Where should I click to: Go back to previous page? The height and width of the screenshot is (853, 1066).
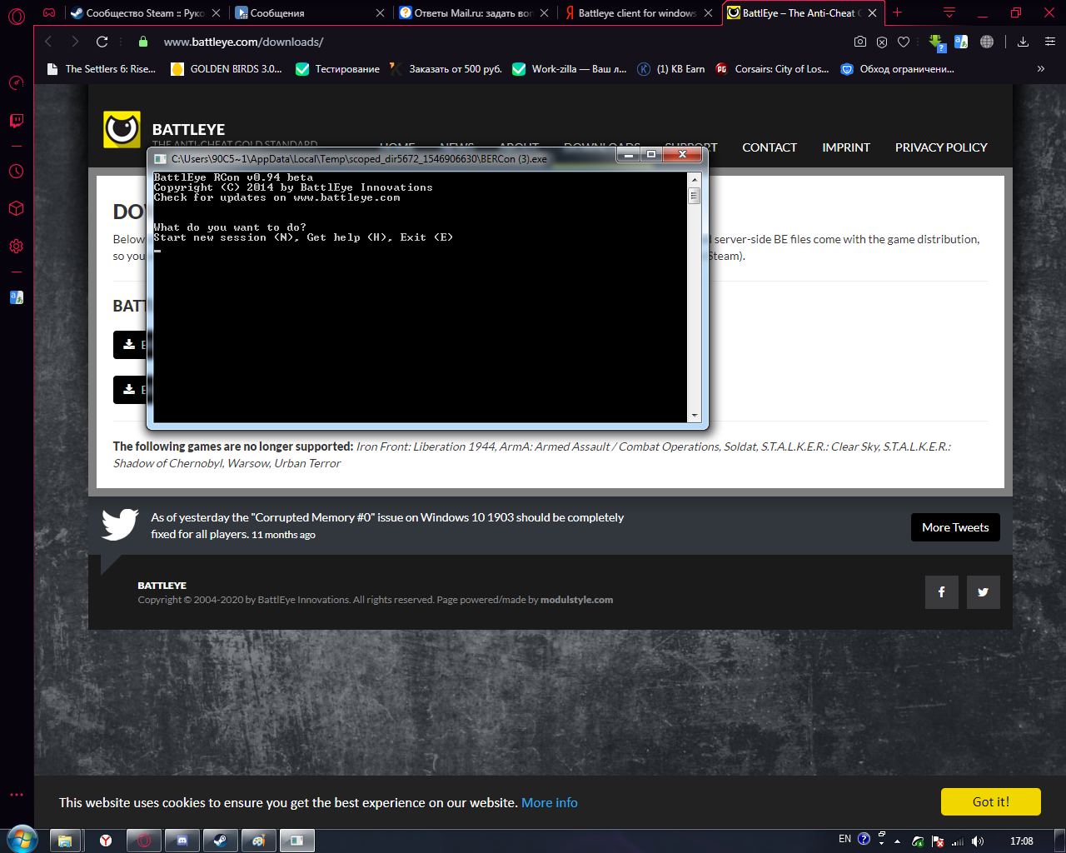48,42
